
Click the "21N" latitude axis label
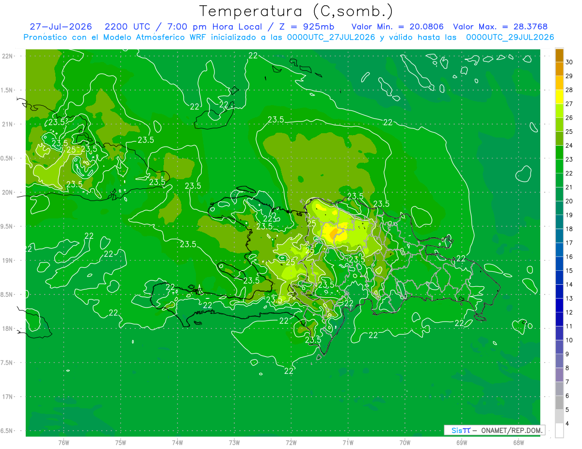point(7,124)
